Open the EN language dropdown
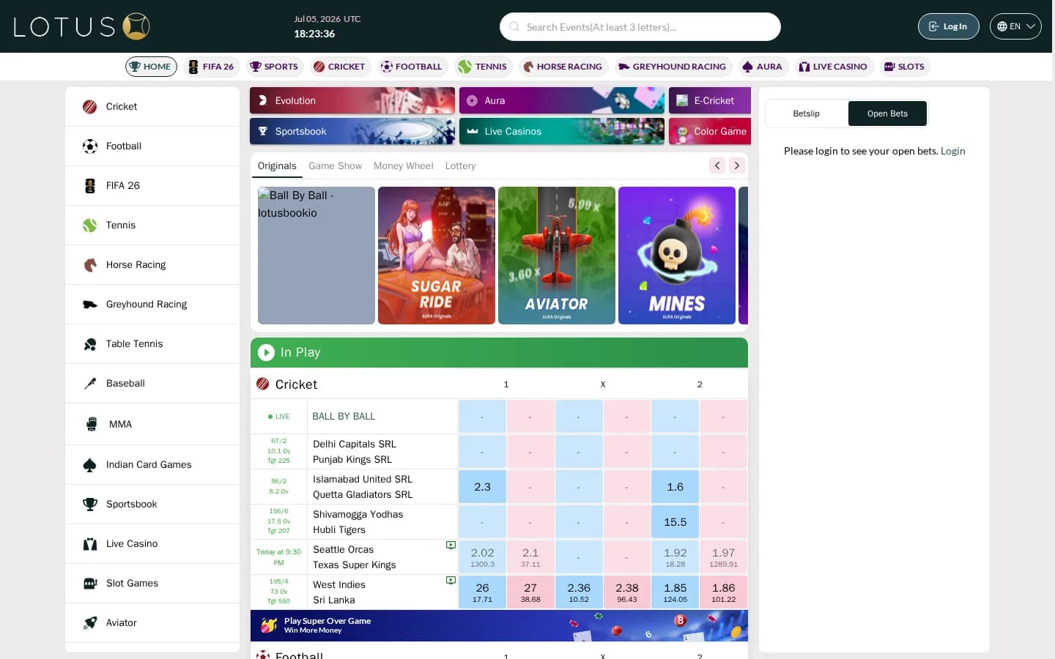 (x=1015, y=26)
